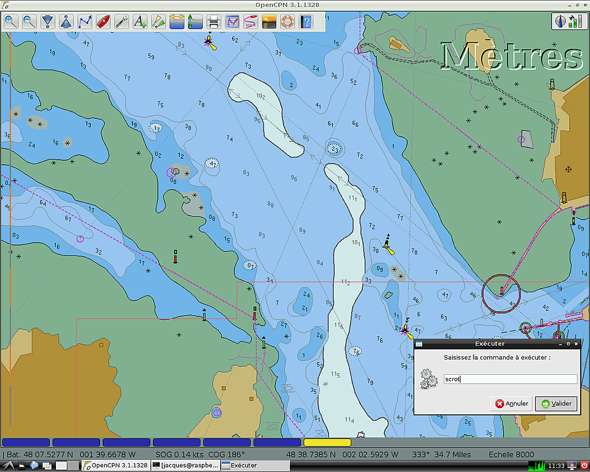Click the red power shutdown icon
The image size is (590, 472).
pos(584,466)
